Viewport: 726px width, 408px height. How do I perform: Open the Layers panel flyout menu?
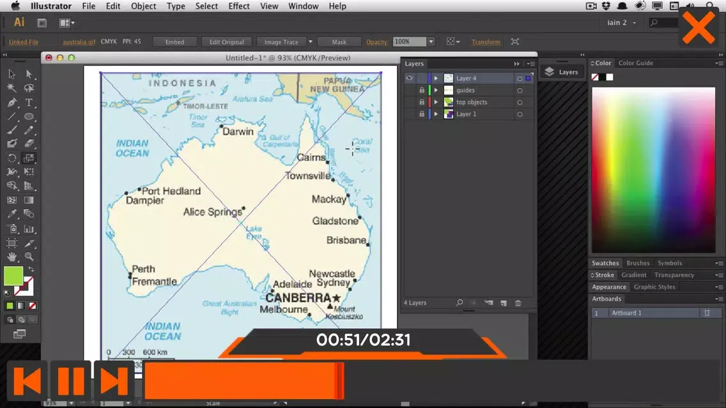point(531,64)
